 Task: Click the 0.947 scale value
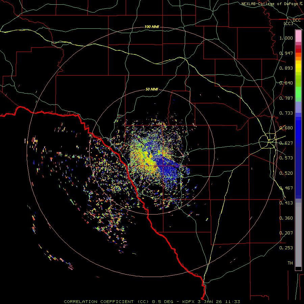tap(286, 53)
